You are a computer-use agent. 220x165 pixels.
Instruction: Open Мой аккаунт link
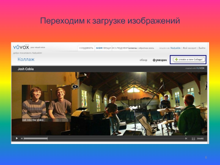189,48
